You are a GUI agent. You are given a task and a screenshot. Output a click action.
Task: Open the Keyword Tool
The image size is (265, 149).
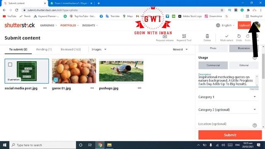184,38
